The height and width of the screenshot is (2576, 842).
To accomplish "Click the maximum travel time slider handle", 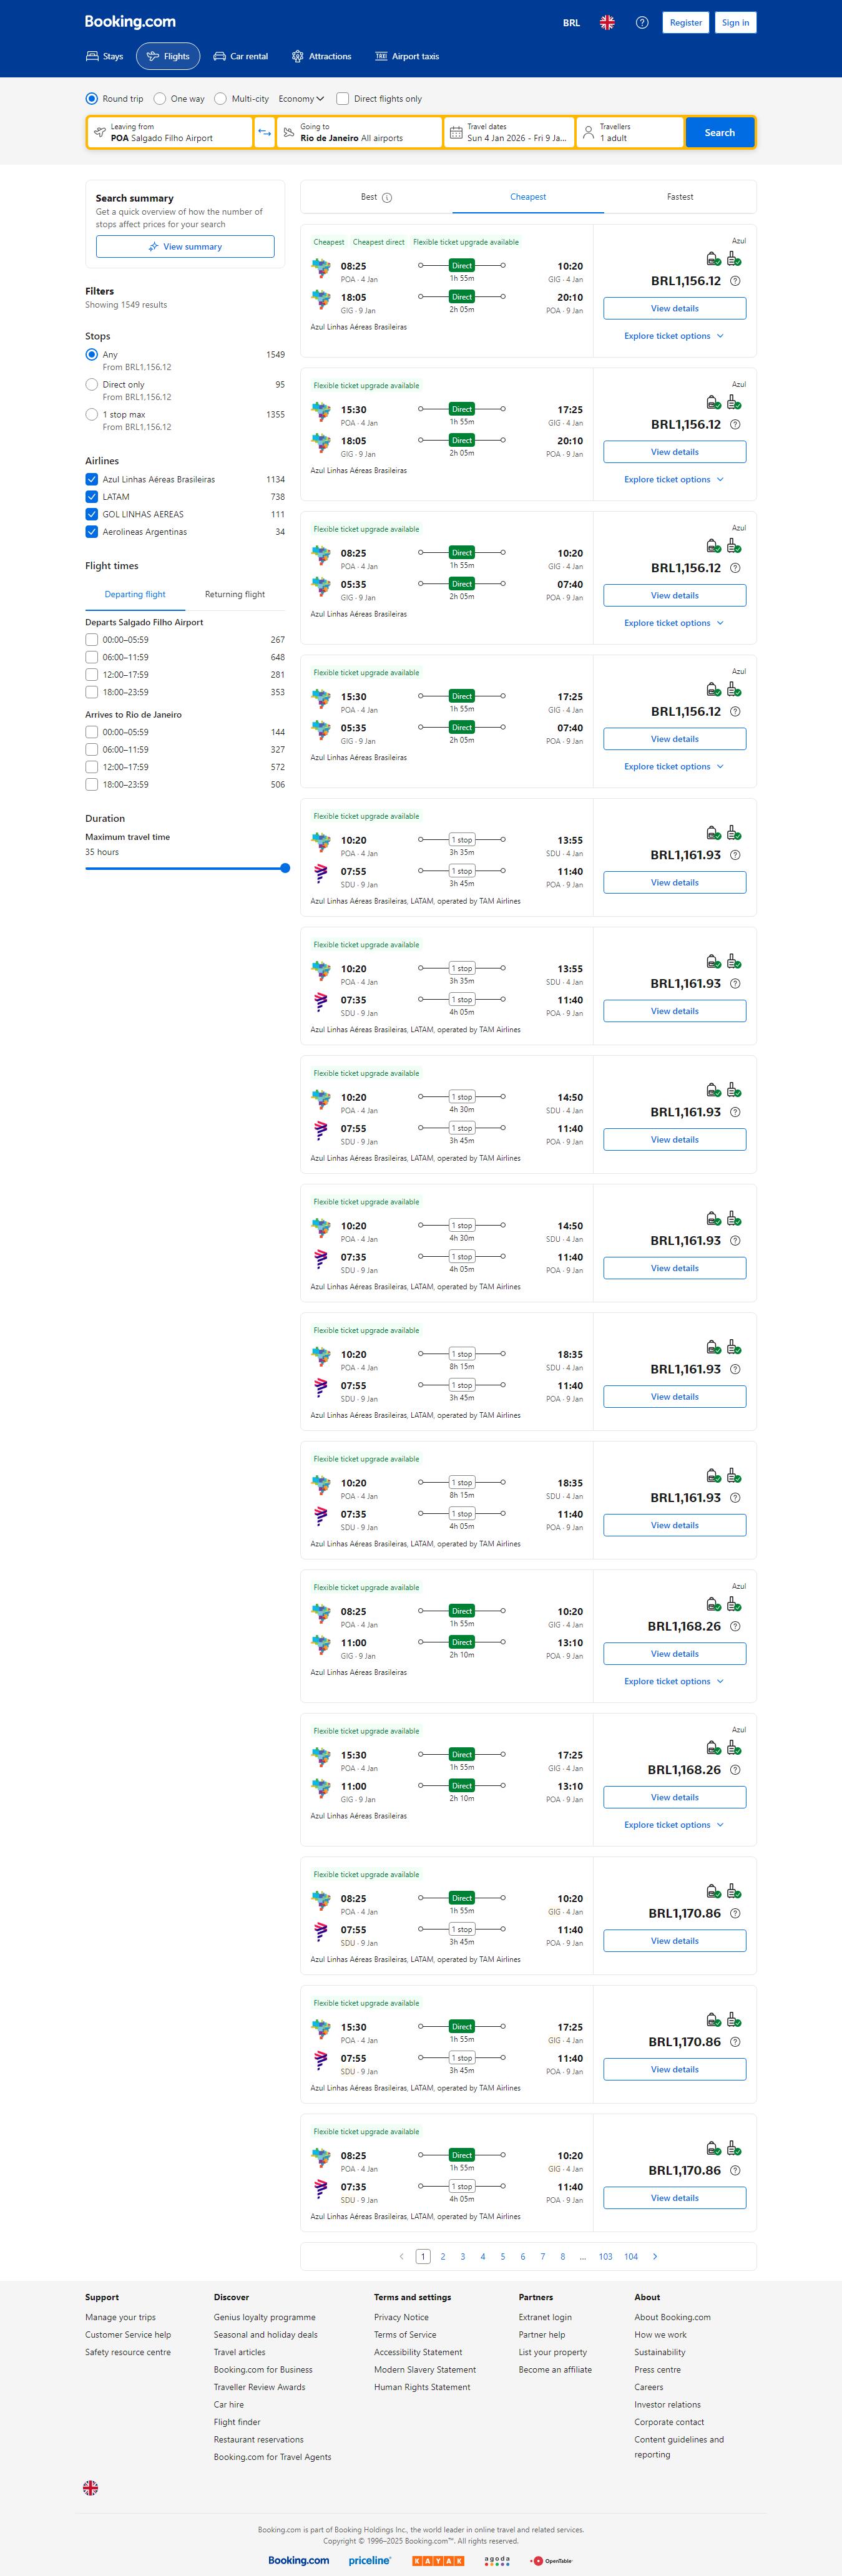I will click(x=285, y=868).
